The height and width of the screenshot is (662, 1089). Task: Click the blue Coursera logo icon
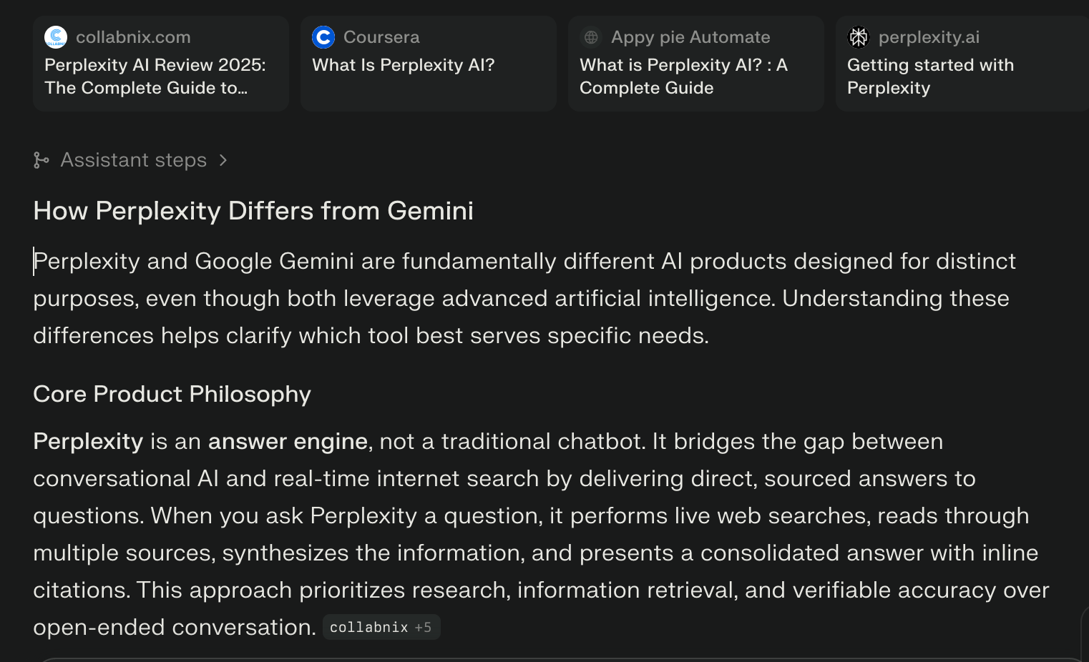click(323, 37)
